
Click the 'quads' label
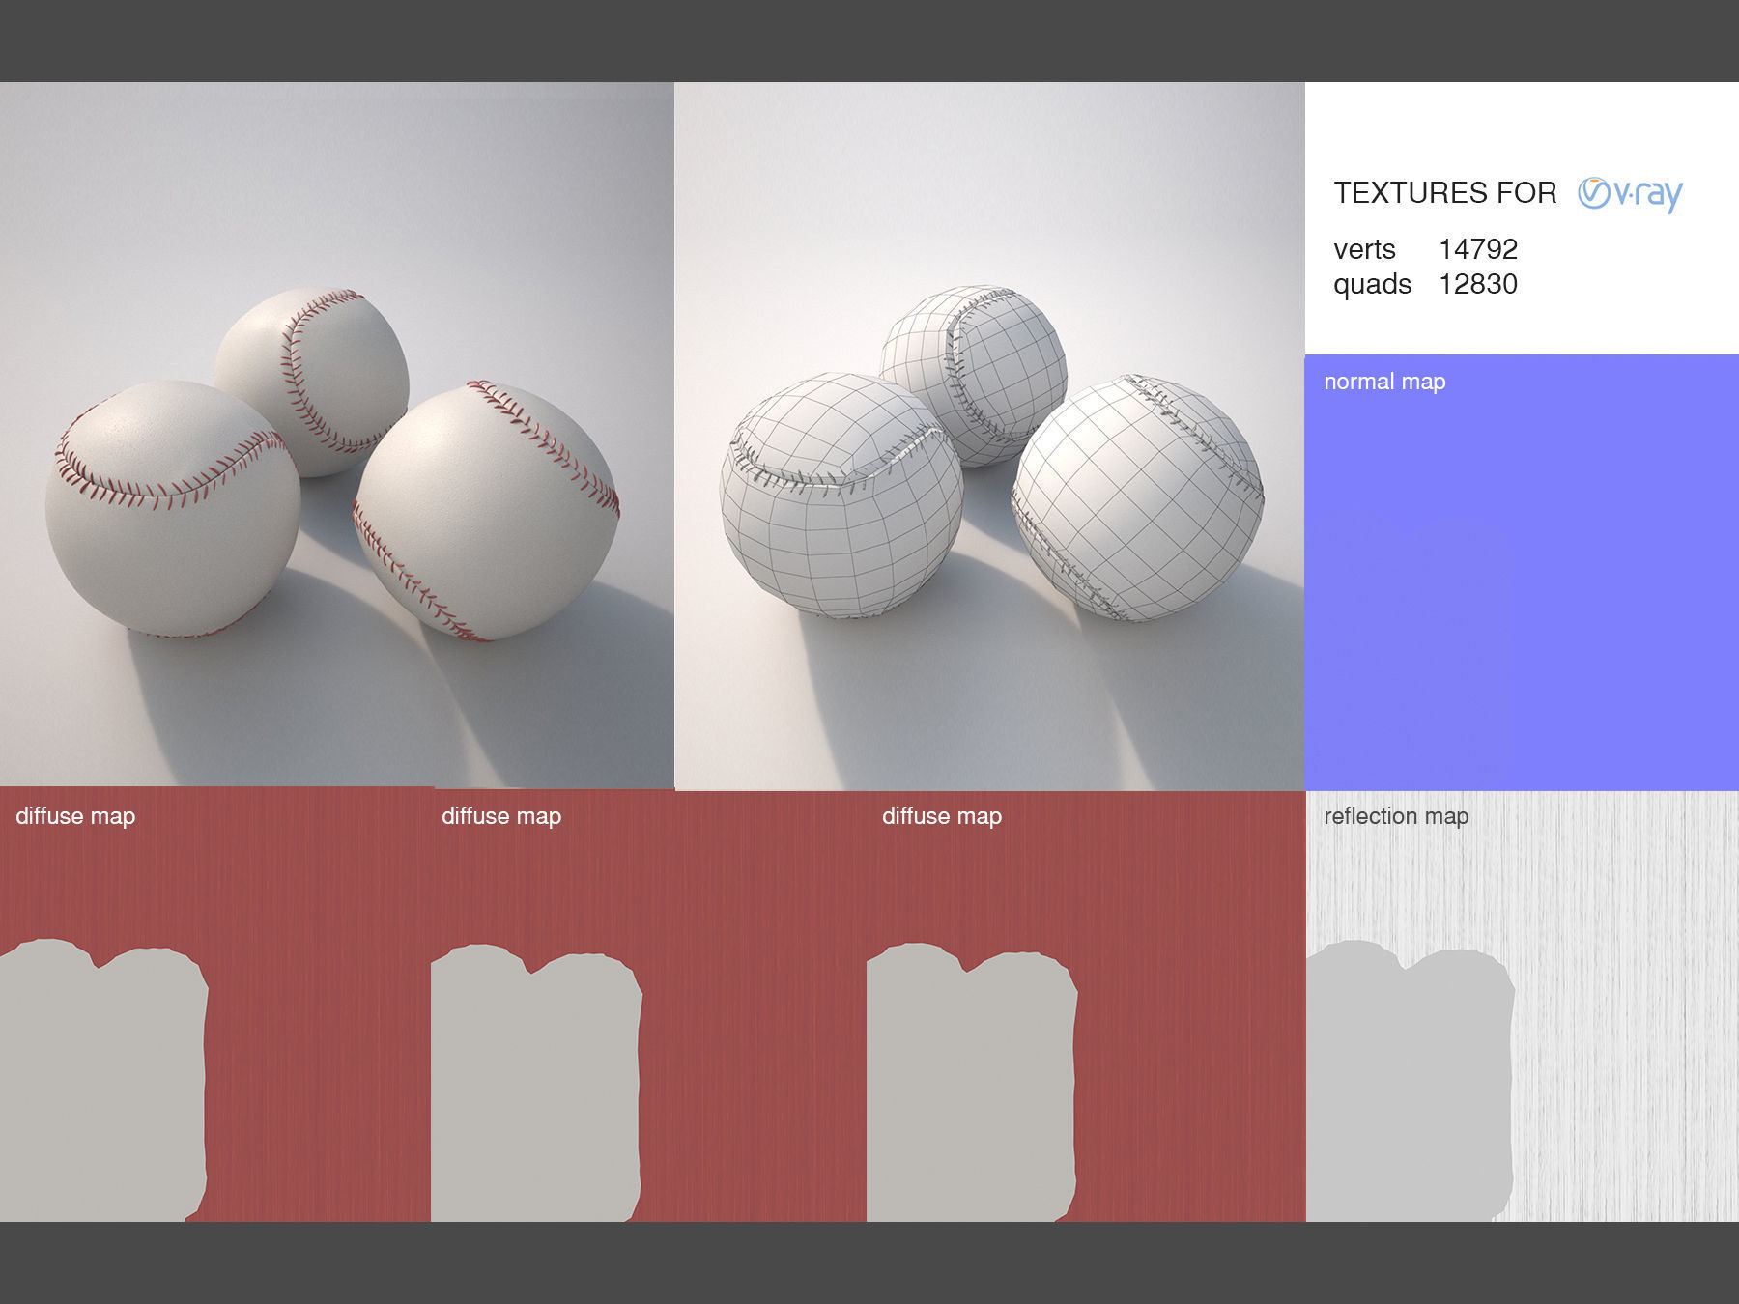tap(1372, 286)
